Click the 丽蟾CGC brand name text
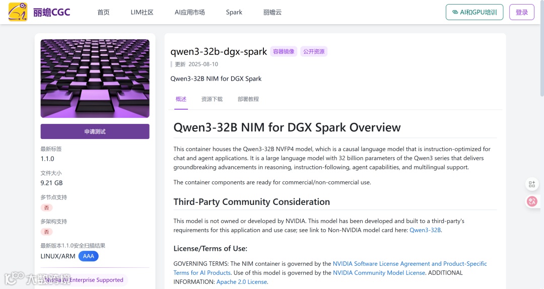Image resolution: width=544 pixels, height=289 pixels. (52, 13)
